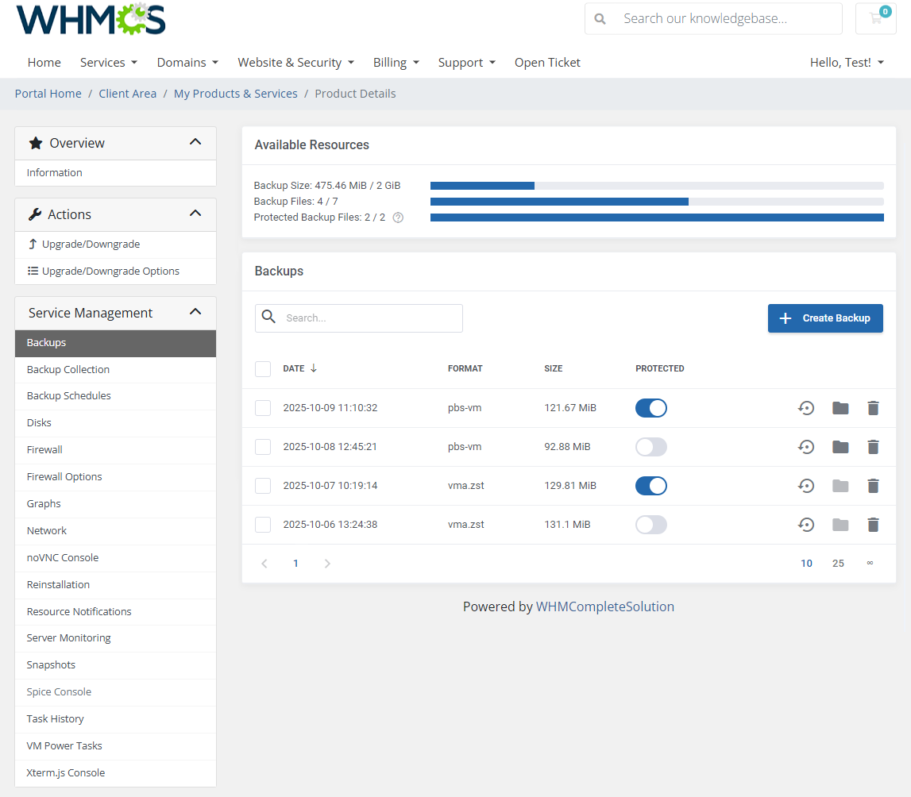This screenshot has height=797, width=911.
Task: Click the Actions wrench icon
Action: click(x=35, y=214)
